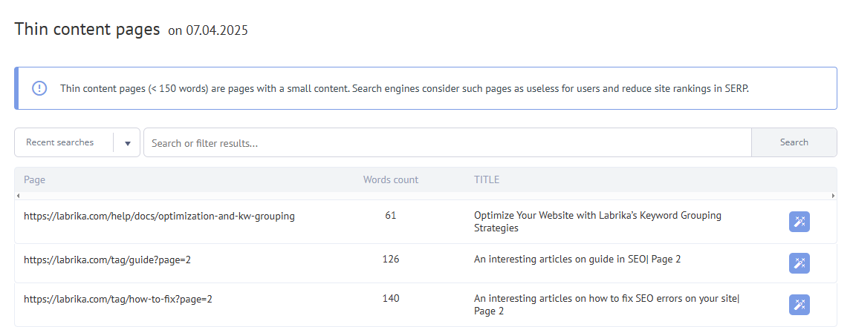Image resolution: width=853 pixels, height=327 pixels.
Task: Click the magic wand icon for how-to-fix row
Action: click(x=799, y=305)
